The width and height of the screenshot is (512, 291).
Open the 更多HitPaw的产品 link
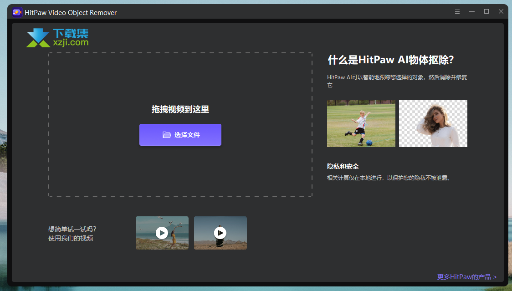coord(466,276)
